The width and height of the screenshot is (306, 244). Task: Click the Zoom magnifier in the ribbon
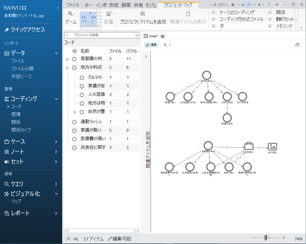pos(71,14)
